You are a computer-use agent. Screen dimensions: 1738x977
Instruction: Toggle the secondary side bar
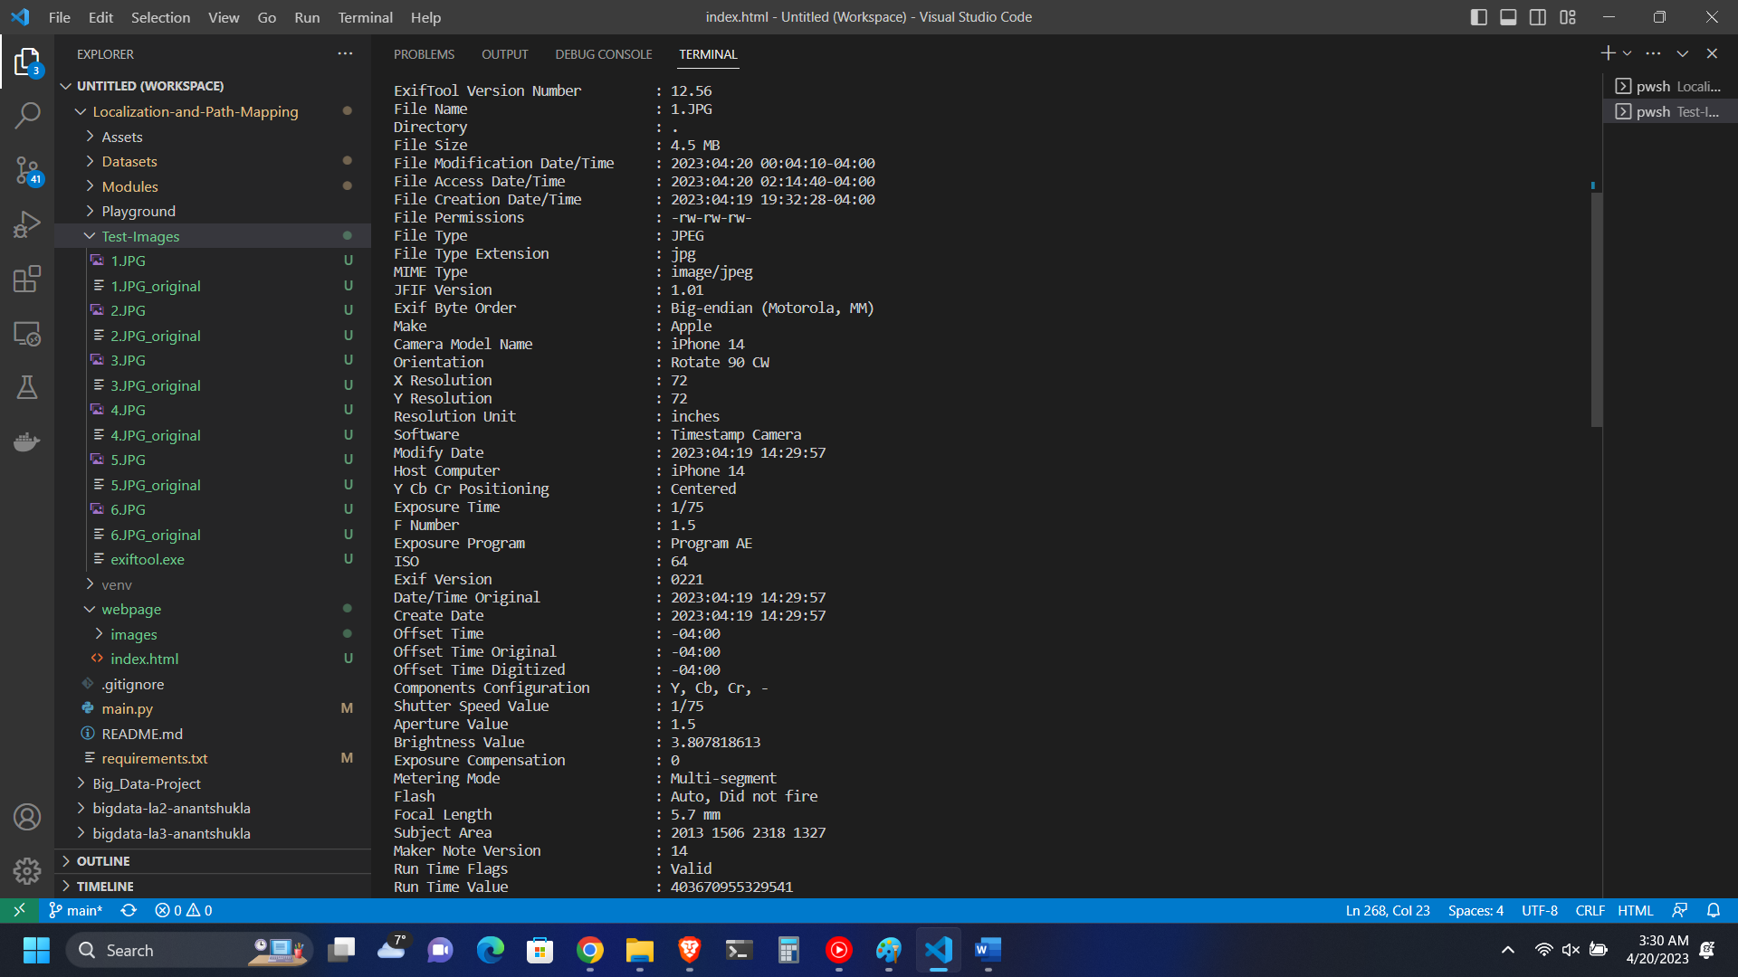[x=1537, y=16]
